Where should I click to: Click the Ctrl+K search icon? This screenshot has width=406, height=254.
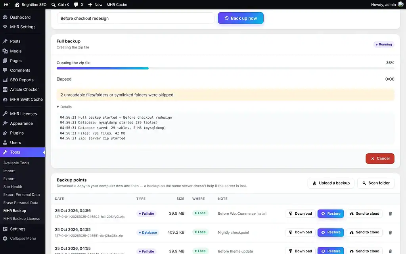[54, 4]
